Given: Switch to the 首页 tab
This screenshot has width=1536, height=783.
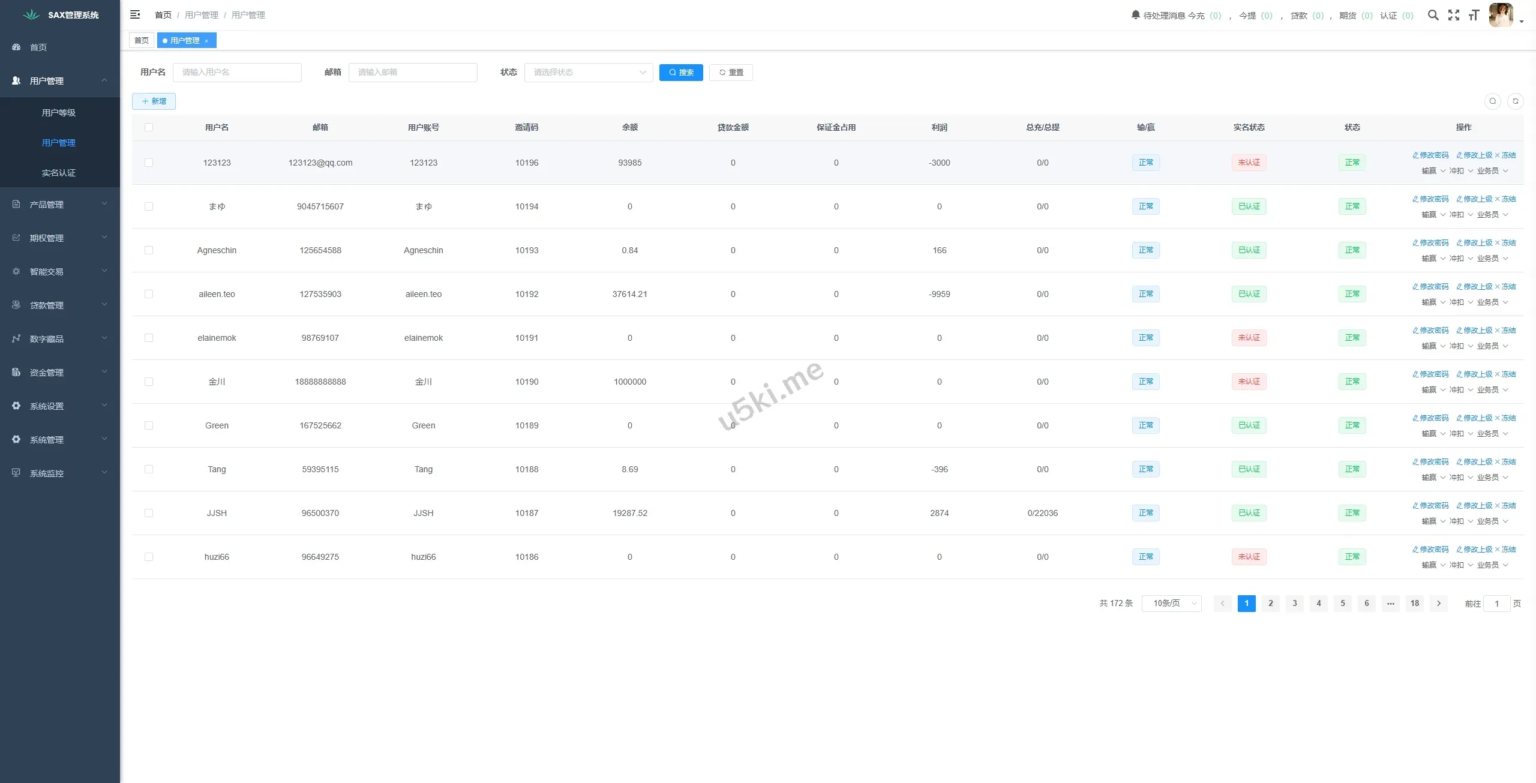Looking at the screenshot, I should (x=142, y=41).
